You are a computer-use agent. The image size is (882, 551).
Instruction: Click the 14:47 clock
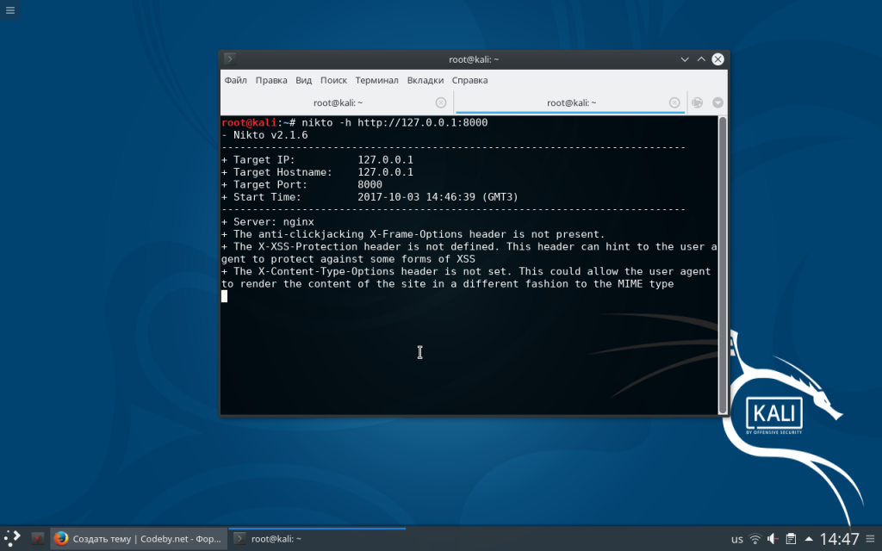coord(839,539)
